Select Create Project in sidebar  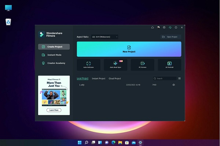coord(54,47)
